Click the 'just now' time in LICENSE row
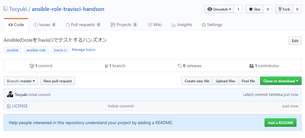305x138 pixels. pos(290,106)
